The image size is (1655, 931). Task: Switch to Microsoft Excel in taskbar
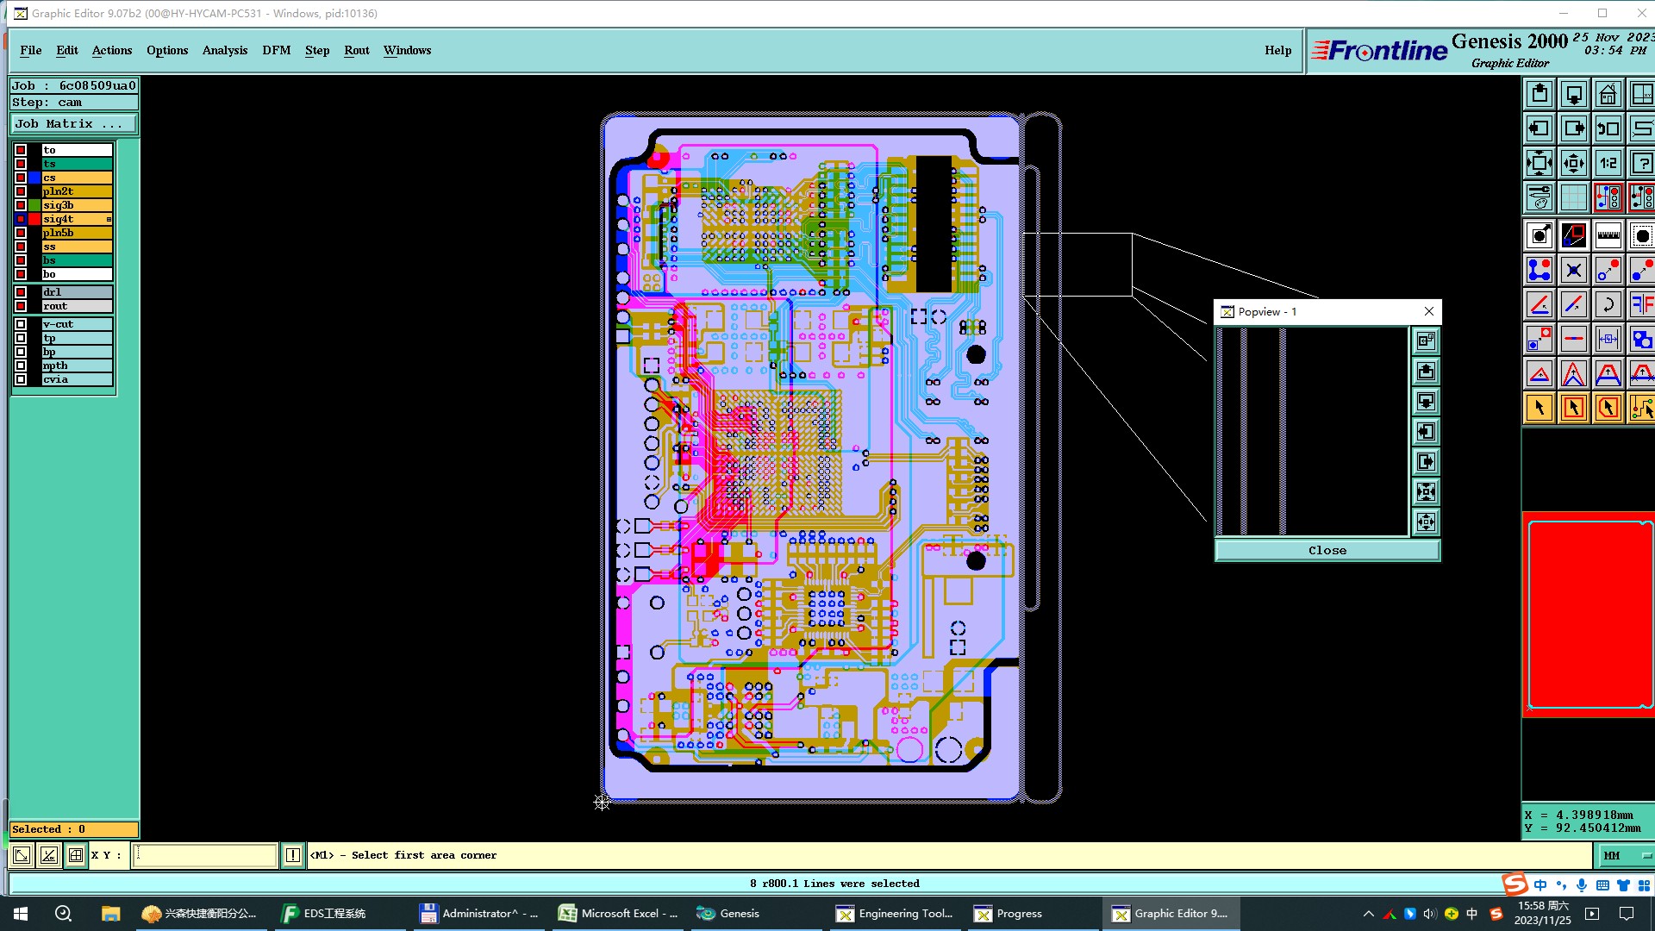(x=618, y=914)
